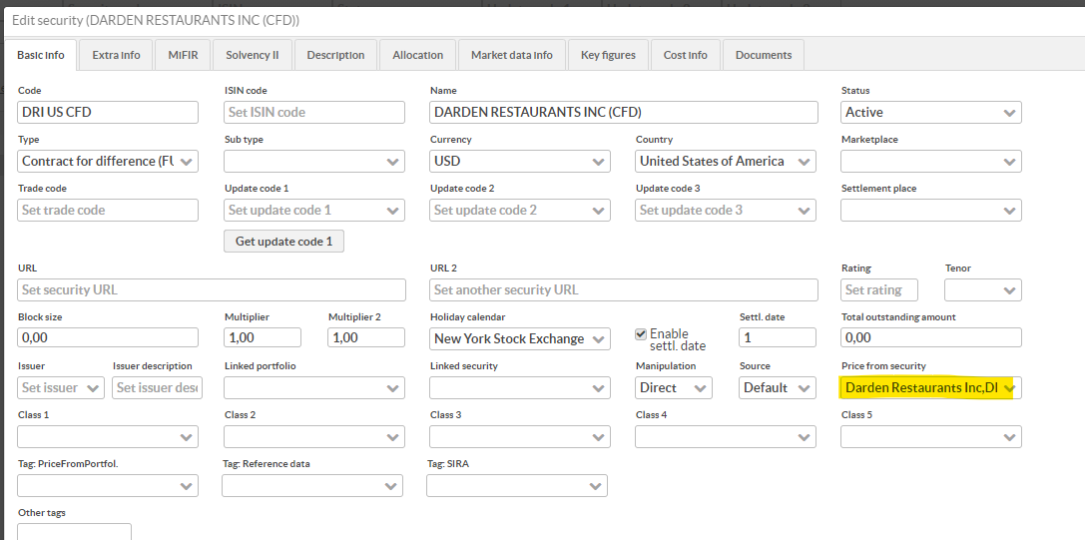Open the Currency dropdown showing USD
The width and height of the screenshot is (1085, 540).
[520, 162]
